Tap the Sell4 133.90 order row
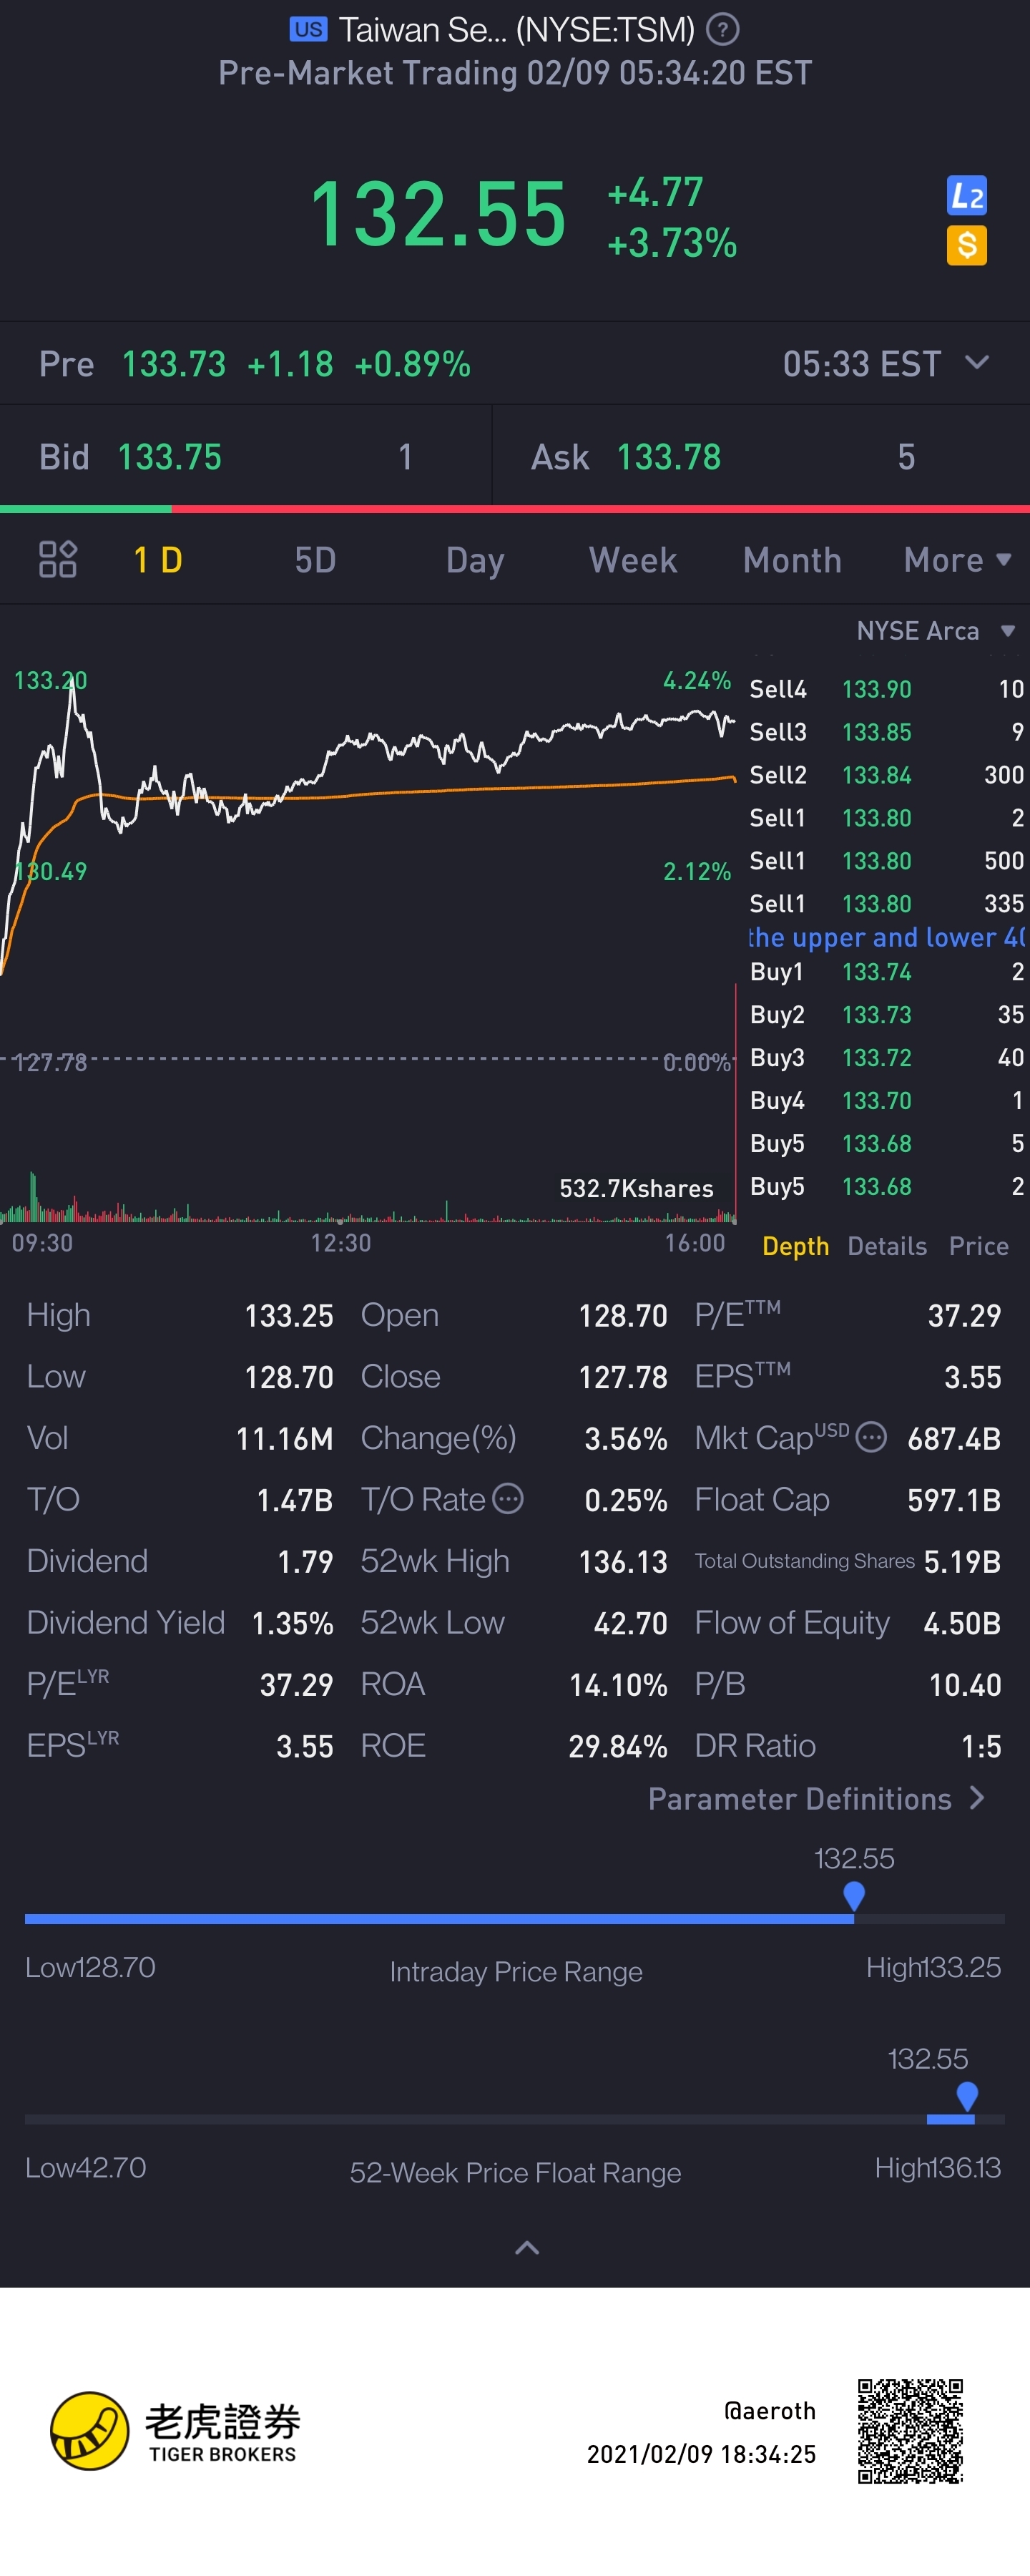1030x2576 pixels. coord(886,689)
